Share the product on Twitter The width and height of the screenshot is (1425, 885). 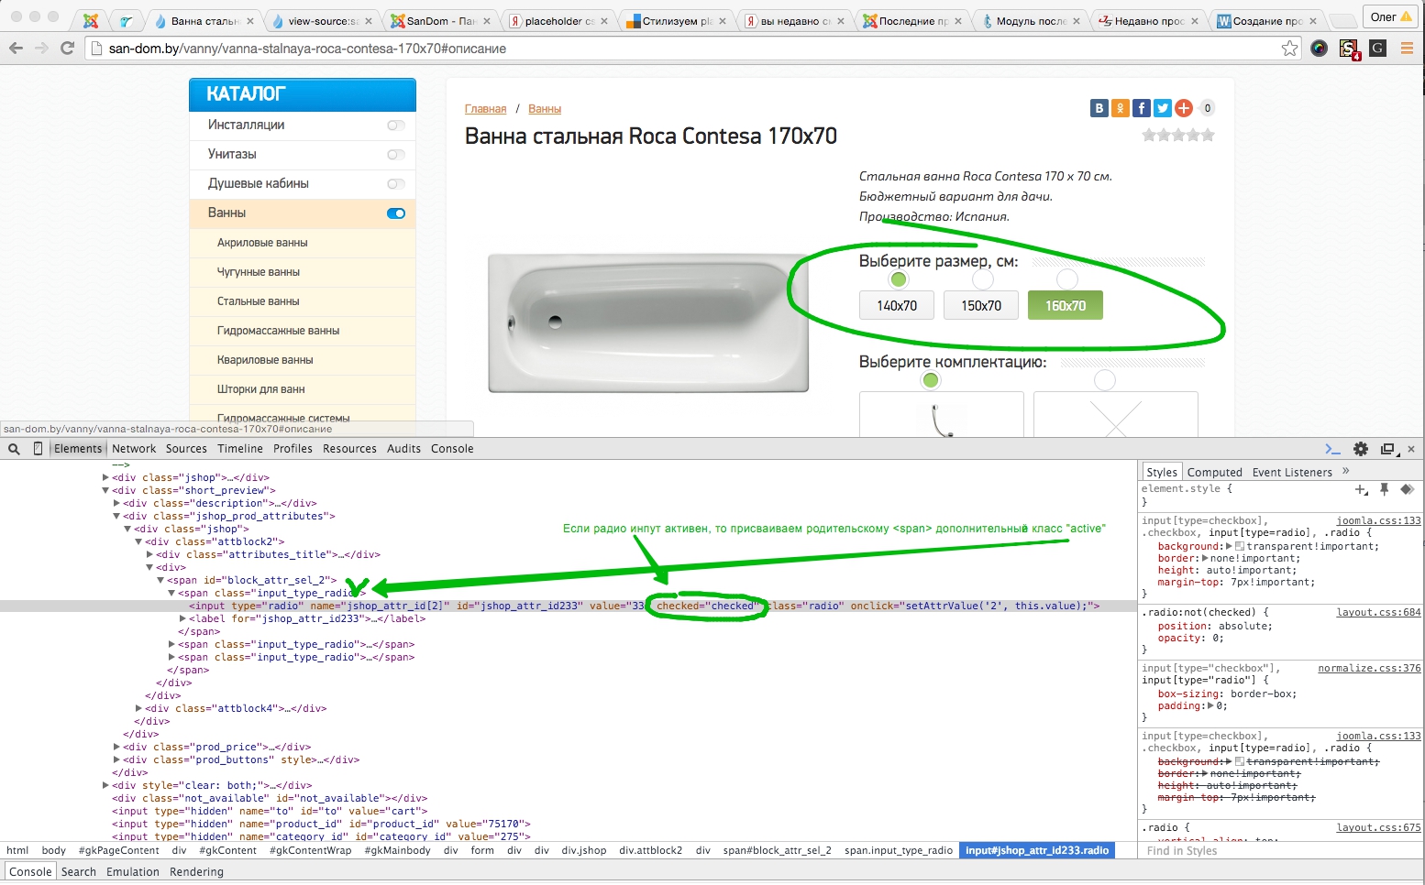click(1162, 108)
